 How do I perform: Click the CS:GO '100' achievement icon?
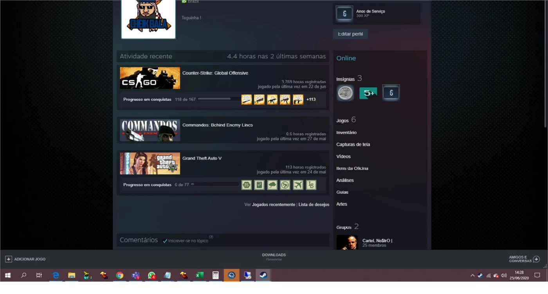coord(246,99)
